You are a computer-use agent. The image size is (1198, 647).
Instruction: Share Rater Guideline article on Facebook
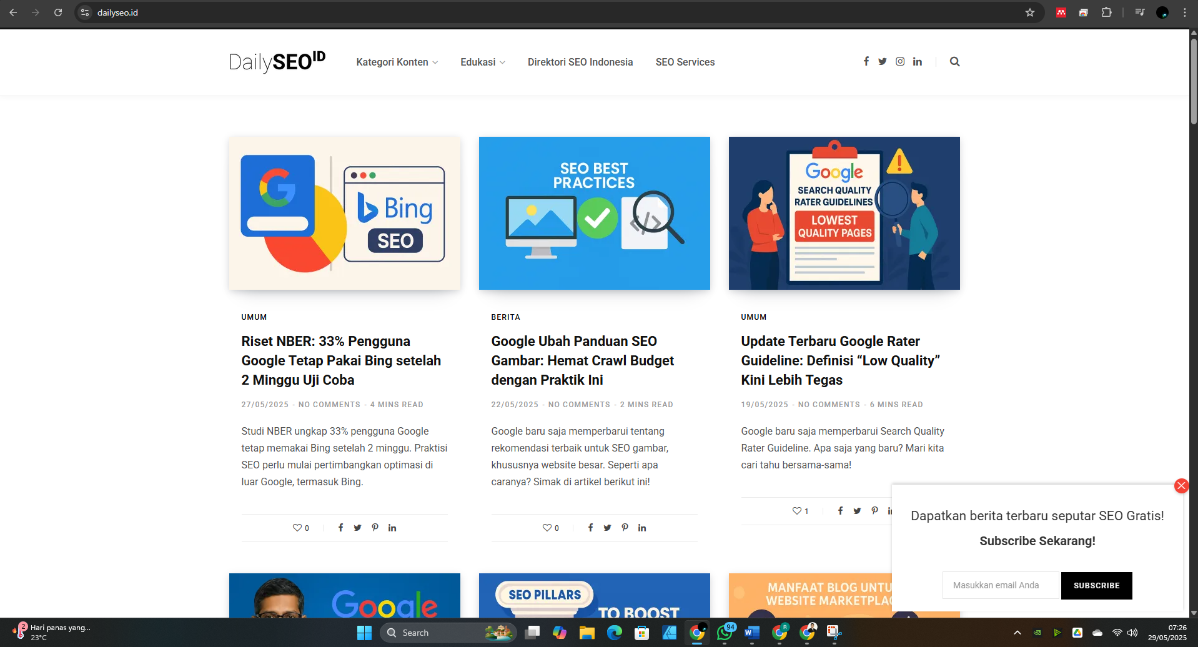(840, 511)
